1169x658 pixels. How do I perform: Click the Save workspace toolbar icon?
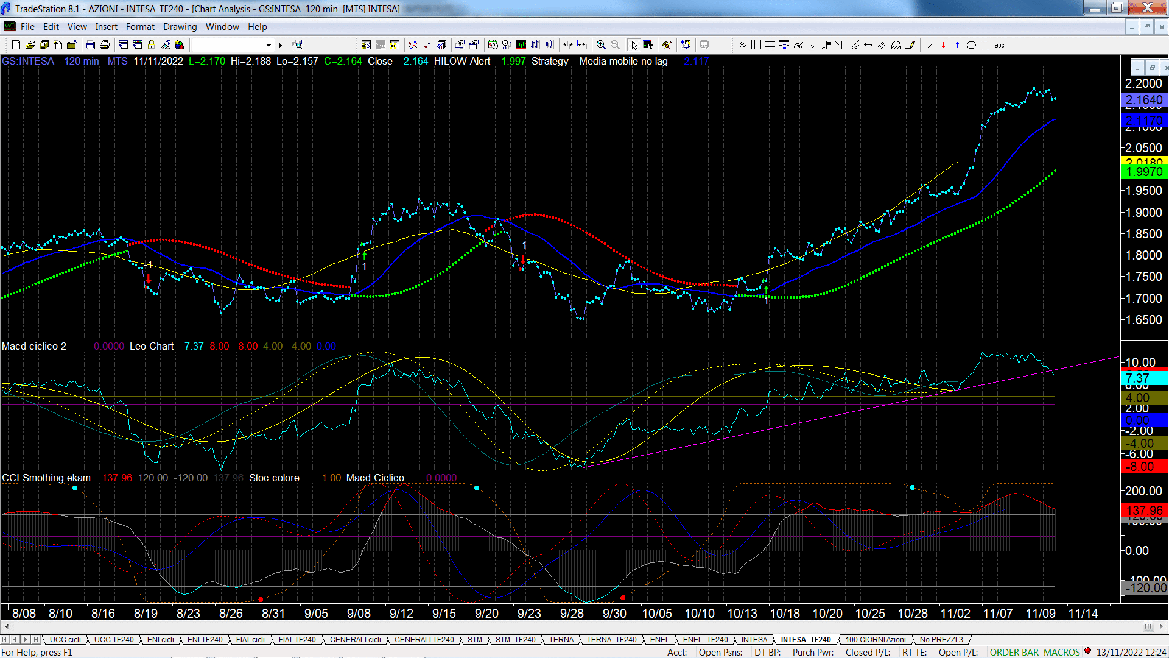(x=44, y=45)
